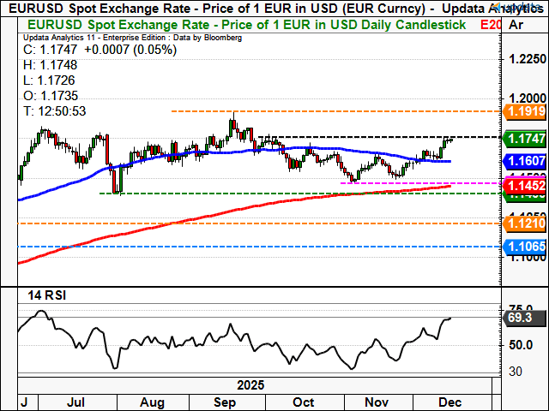Viewport: 549px width, 411px height.
Task: Click the blue 1.1065 level tag
Action: click(x=522, y=247)
